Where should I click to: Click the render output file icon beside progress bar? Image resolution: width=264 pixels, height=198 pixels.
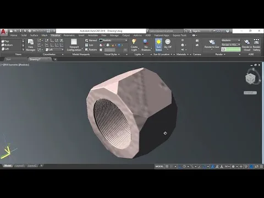[223, 50]
